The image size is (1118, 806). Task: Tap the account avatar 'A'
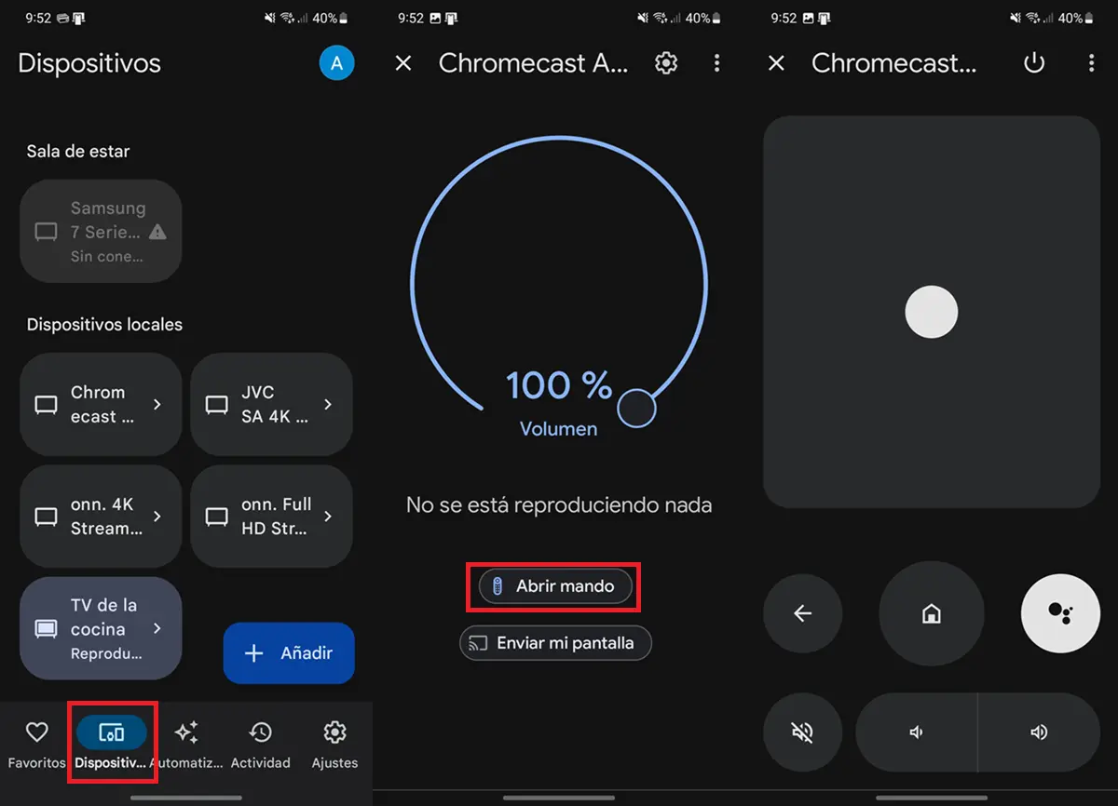[336, 63]
